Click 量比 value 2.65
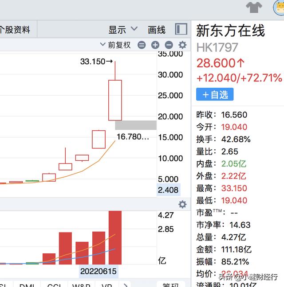 (229, 151)
